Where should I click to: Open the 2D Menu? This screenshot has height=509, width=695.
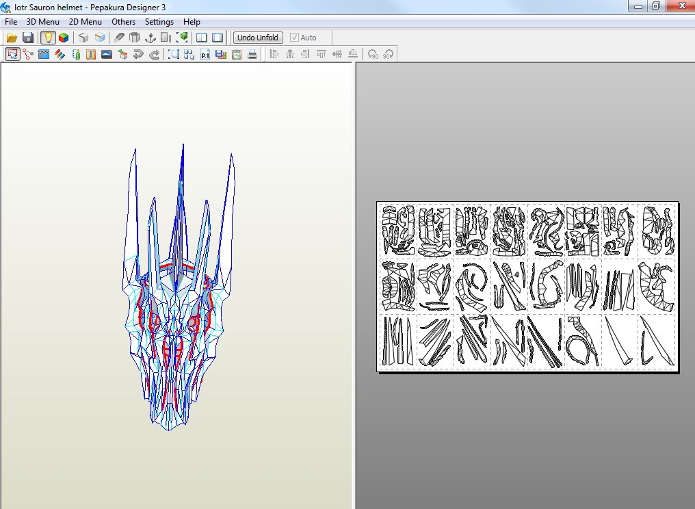point(85,22)
